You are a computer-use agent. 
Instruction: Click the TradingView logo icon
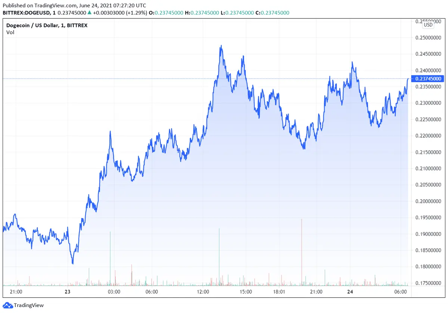8,305
